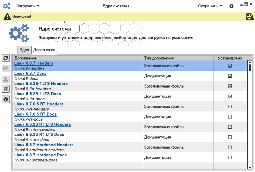
Task: Open settings gear in title bar
Action: pyautogui.click(x=231, y=6)
